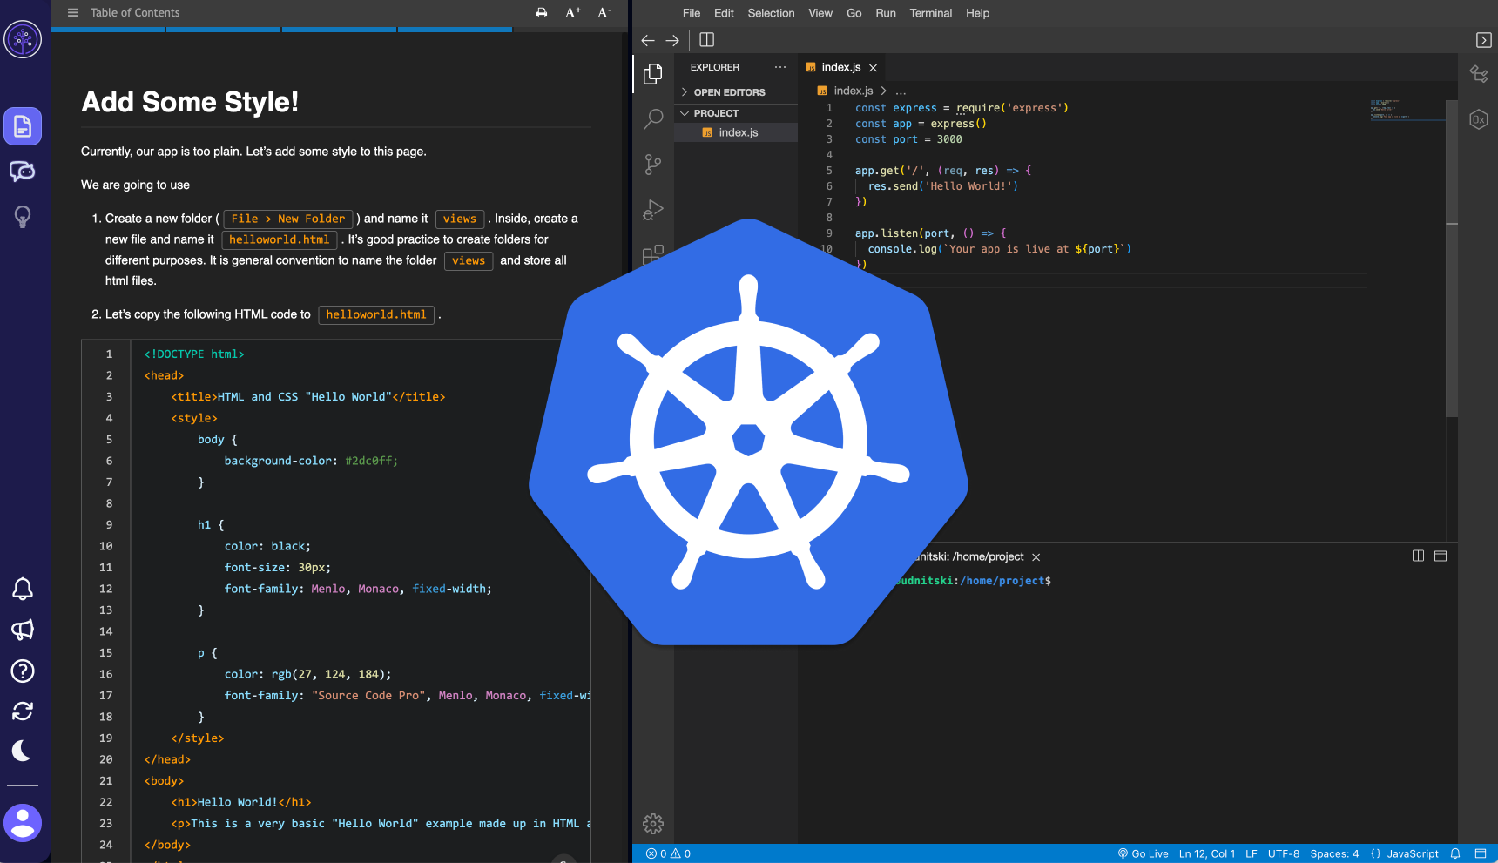This screenshot has width=1498, height=863.
Task: Open the Edit menu
Action: [724, 13]
